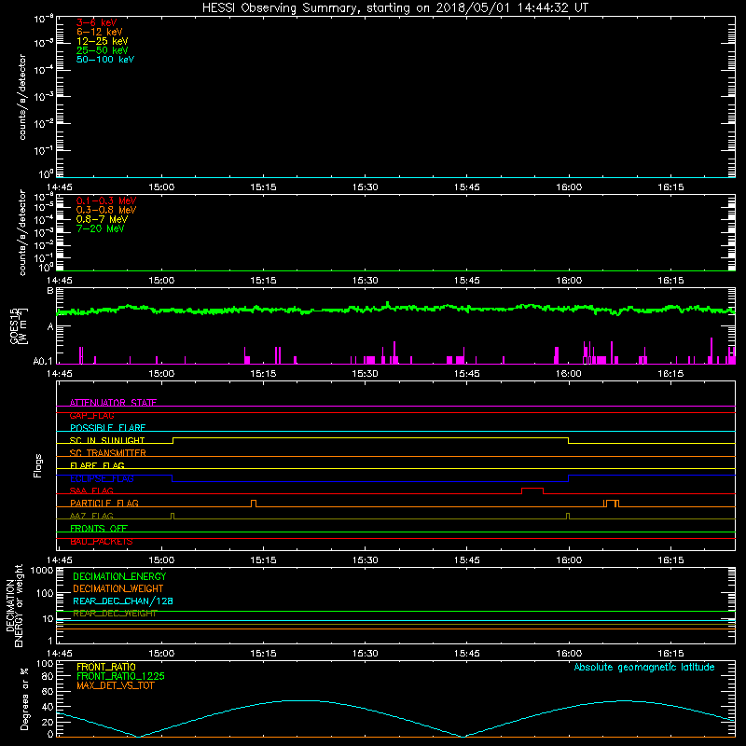Image resolution: width=746 pixels, height=746 pixels.
Task: Click the 14:45 tick label under top panel
Action: click(x=60, y=187)
